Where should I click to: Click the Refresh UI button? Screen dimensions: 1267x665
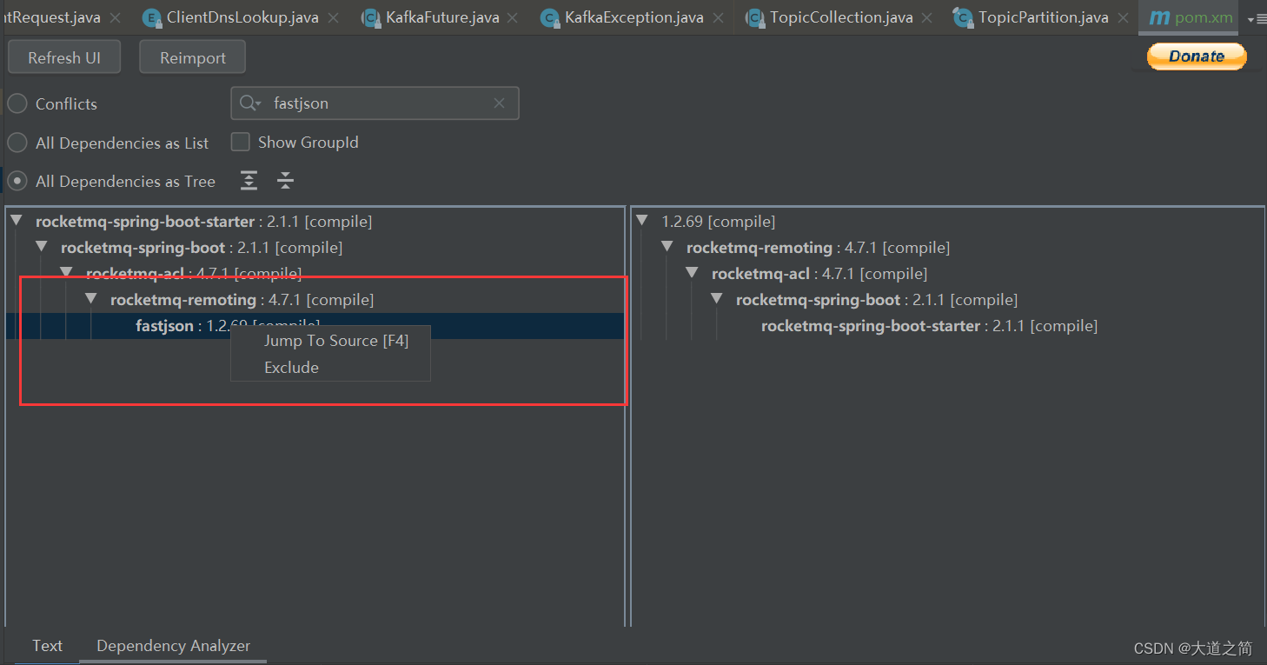(64, 57)
